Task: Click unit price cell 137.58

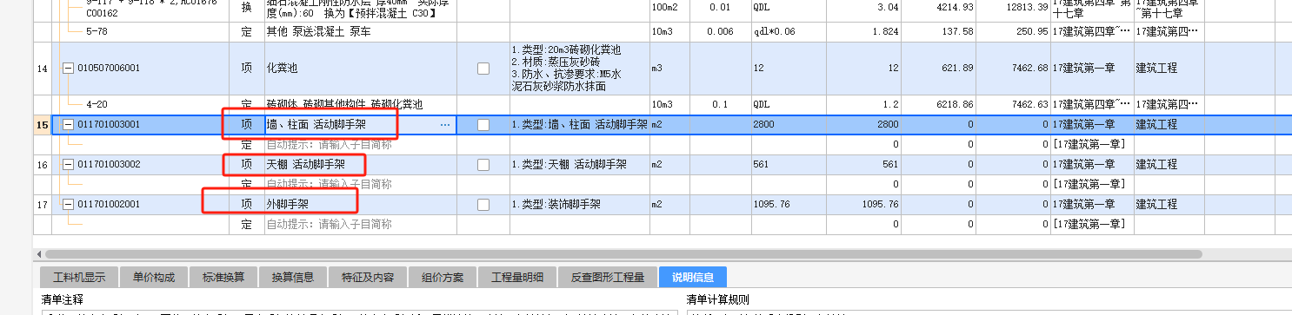Action: tap(937, 31)
